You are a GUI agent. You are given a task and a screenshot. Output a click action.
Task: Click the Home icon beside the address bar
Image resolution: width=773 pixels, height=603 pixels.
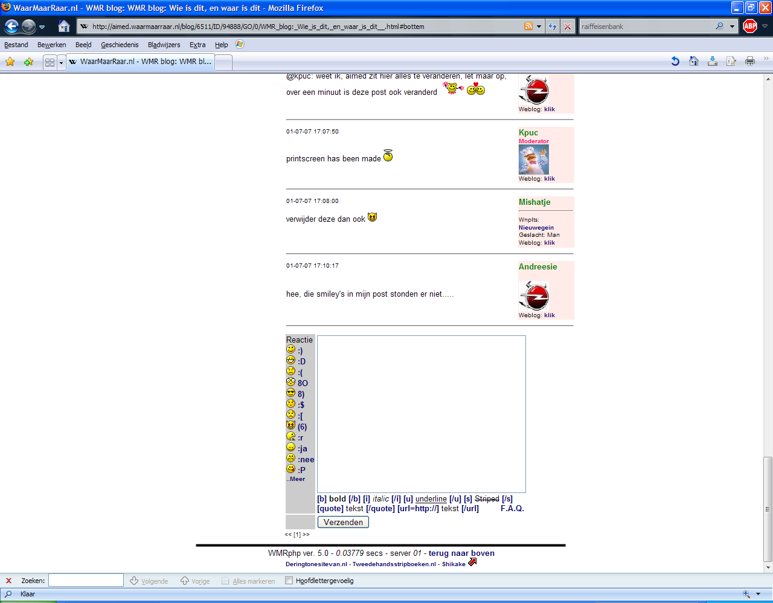coord(63,27)
